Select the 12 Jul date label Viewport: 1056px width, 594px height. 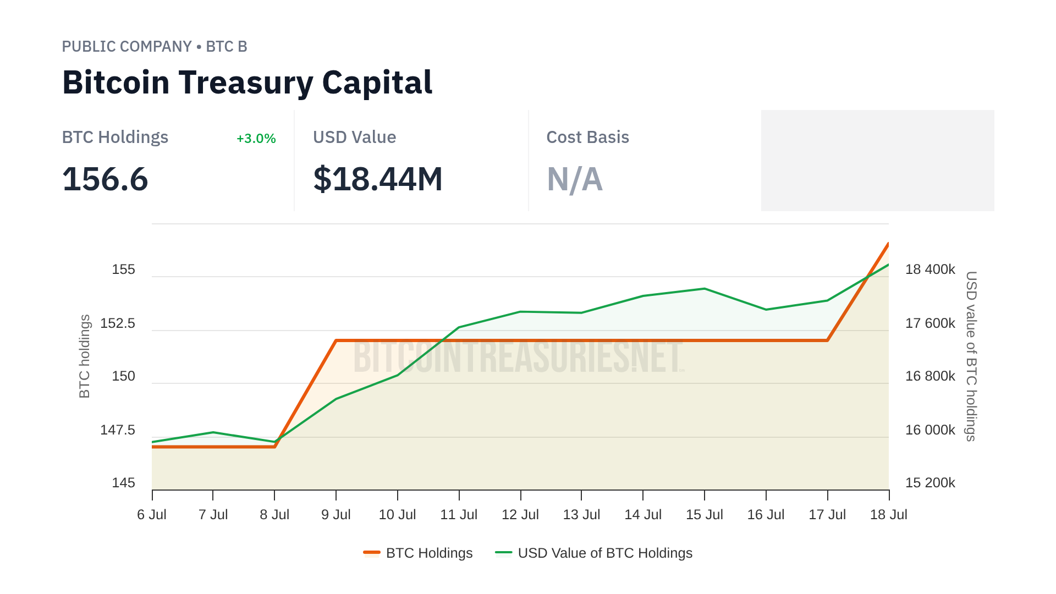click(520, 515)
